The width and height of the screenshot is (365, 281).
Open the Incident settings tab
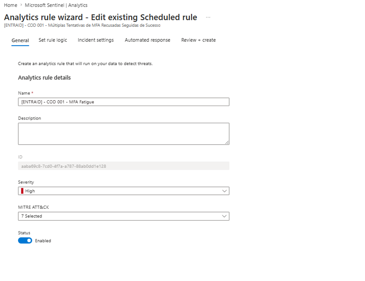pos(96,40)
